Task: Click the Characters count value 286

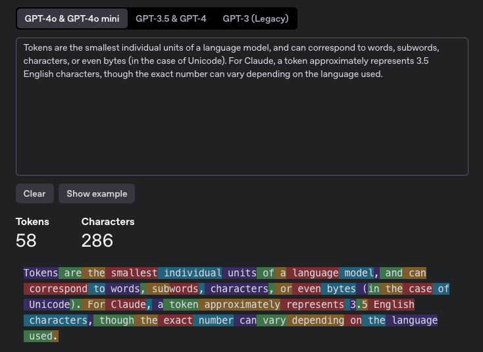Action: pyautogui.click(x=97, y=240)
